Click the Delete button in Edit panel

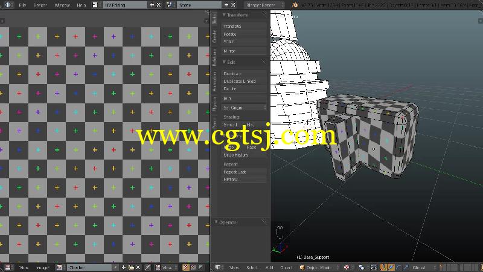pyautogui.click(x=244, y=88)
